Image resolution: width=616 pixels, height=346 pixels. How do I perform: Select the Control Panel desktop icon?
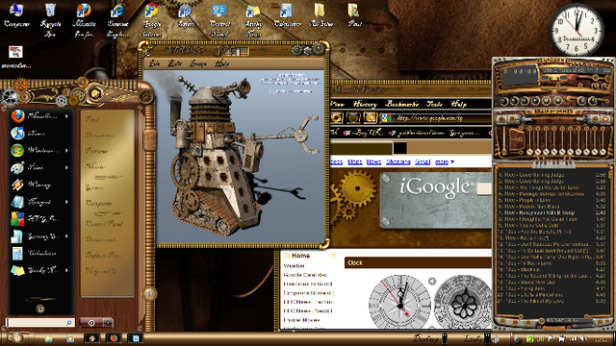click(219, 19)
